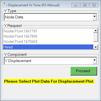This screenshot has height=101, width=101.
Task: Select Nodal Point 1675669 in Y Request
Action: point(48,41)
